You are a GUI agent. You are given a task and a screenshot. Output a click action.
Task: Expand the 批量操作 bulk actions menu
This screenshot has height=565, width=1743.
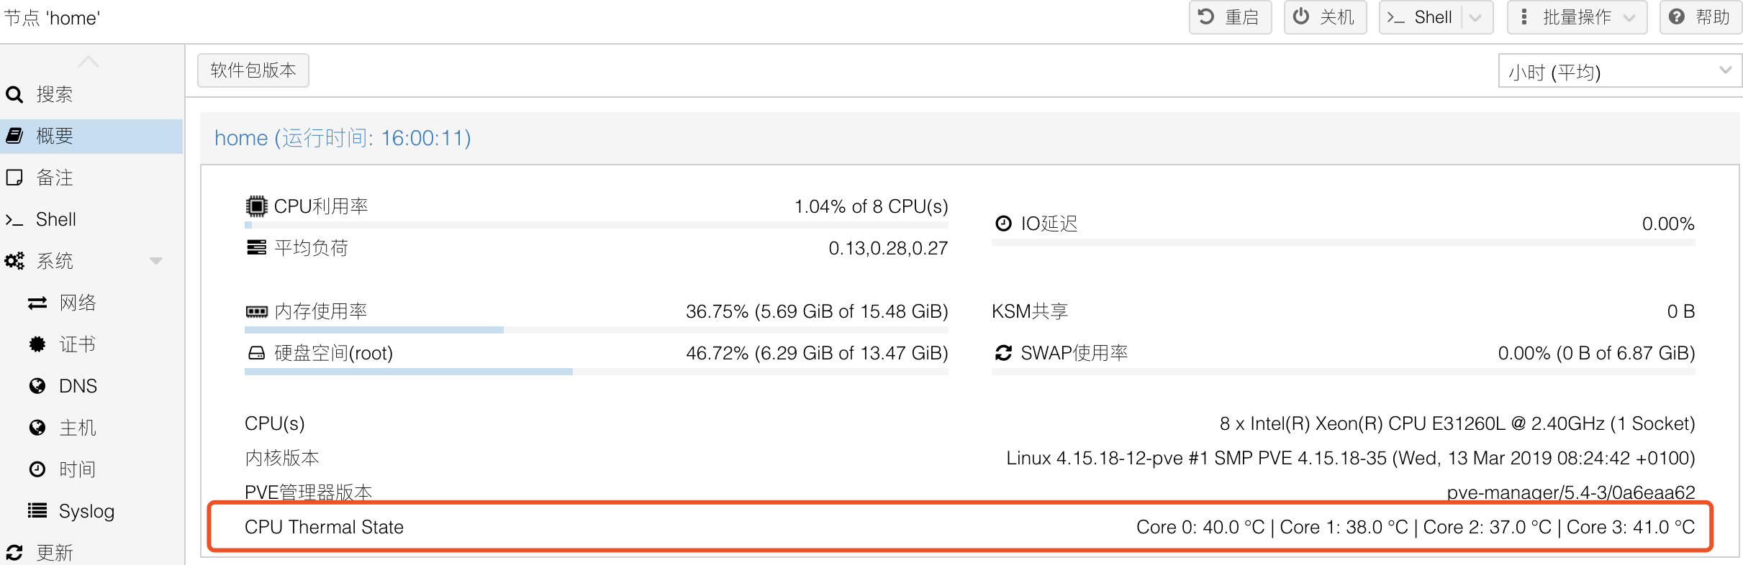pos(1577,17)
